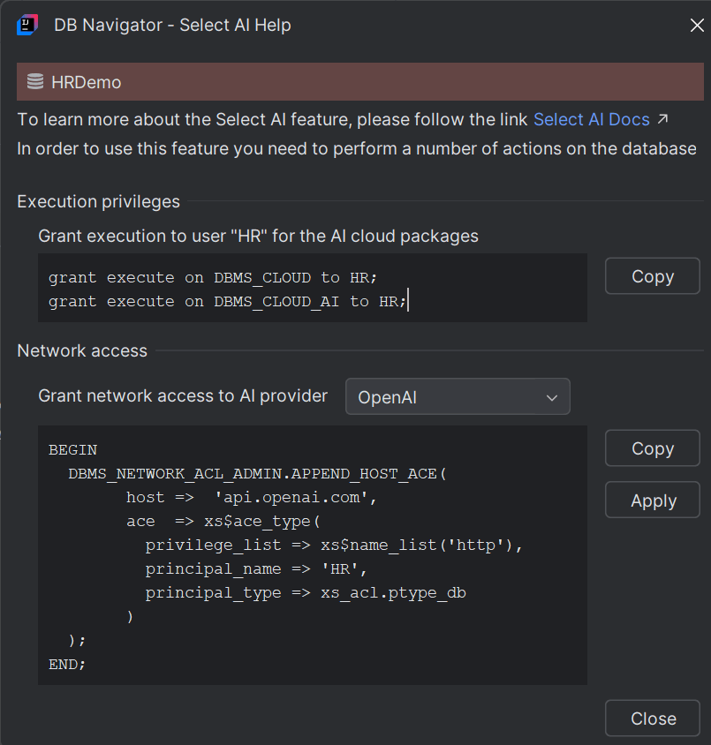The height and width of the screenshot is (745, 711).
Task: Click the Network access section header
Action: (82, 350)
